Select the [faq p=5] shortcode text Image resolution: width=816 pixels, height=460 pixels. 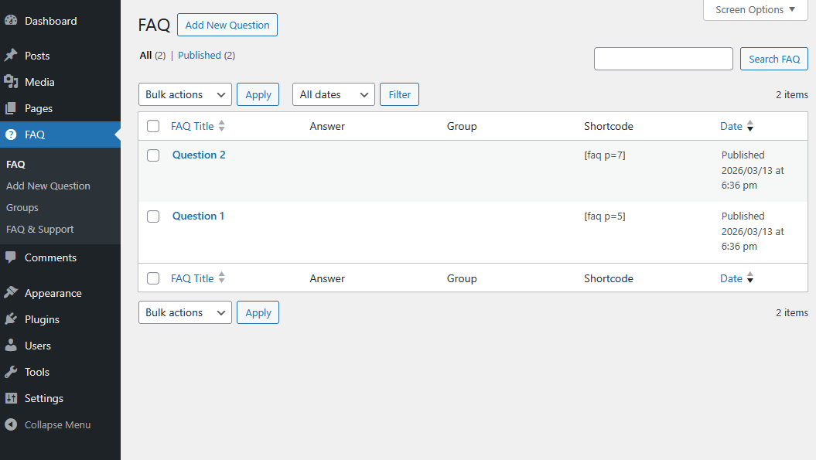605,216
